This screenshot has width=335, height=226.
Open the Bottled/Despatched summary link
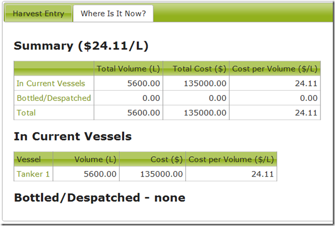54,98
